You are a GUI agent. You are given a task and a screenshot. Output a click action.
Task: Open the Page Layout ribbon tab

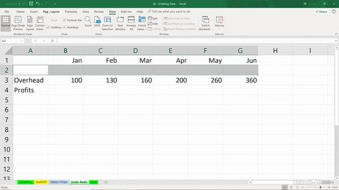click(51, 12)
